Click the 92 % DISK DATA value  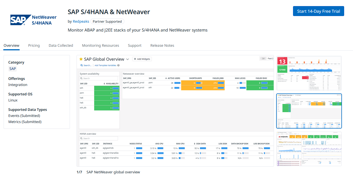(x=196, y=148)
